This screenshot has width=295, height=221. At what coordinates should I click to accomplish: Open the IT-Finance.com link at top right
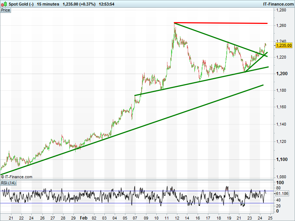[278, 4]
